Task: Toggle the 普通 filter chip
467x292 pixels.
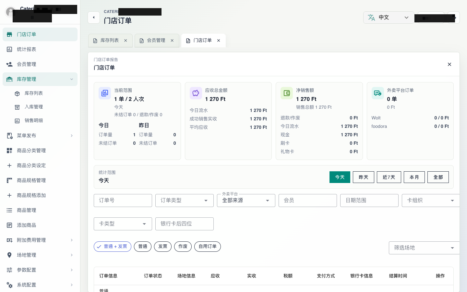Action: (x=143, y=247)
